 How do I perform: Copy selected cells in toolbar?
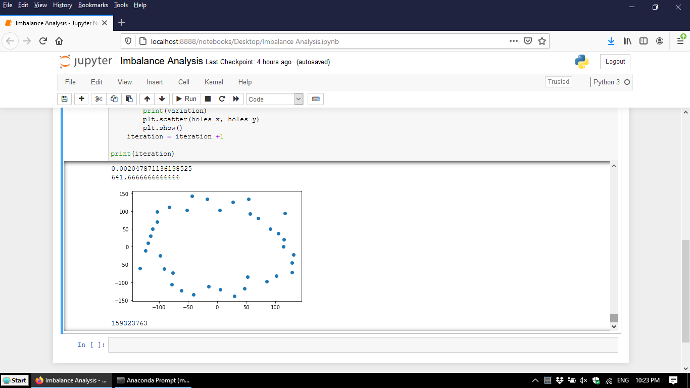click(114, 99)
